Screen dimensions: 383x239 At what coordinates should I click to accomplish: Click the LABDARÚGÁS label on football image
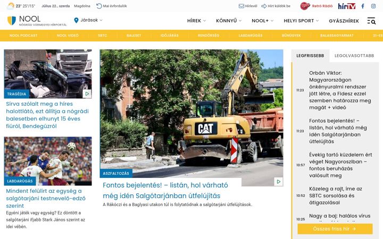tap(20, 181)
